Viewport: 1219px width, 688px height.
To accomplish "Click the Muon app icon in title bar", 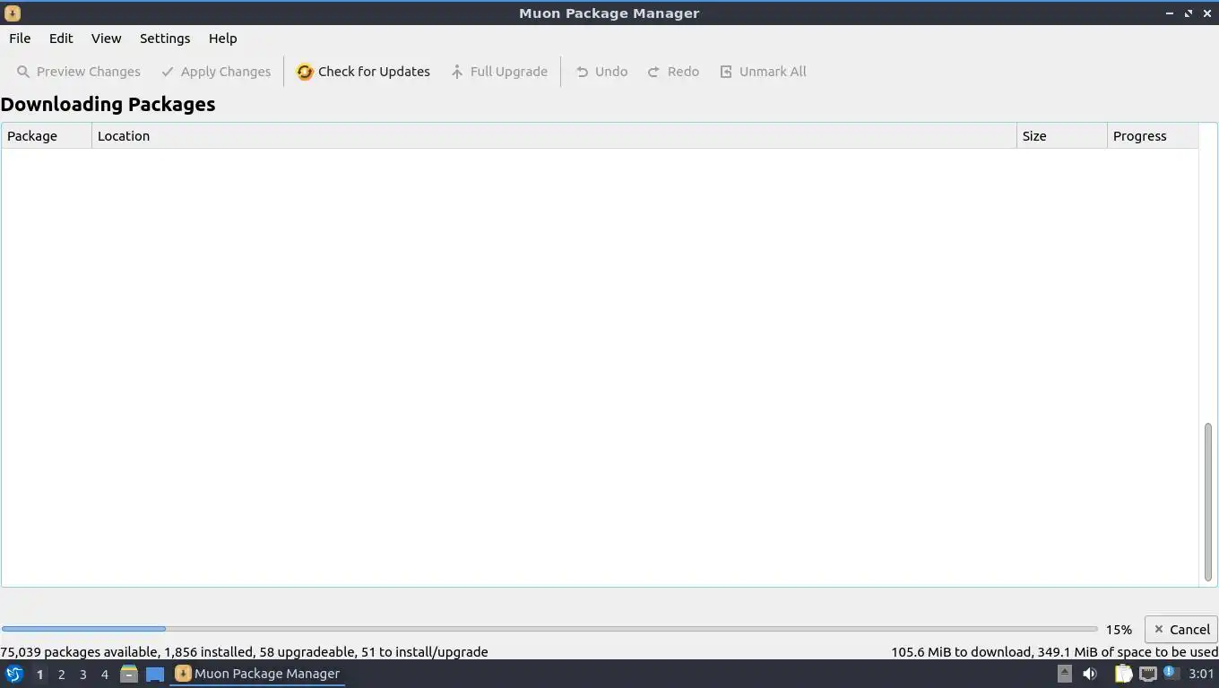I will tap(13, 13).
